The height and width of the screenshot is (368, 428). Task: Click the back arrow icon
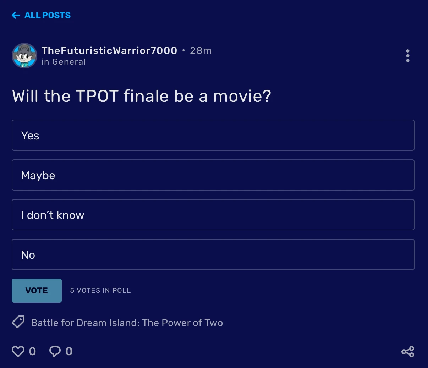pos(16,15)
